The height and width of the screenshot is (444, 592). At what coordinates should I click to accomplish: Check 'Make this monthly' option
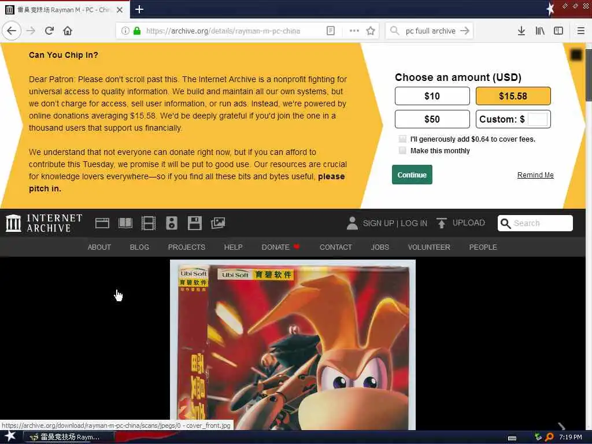(402, 151)
